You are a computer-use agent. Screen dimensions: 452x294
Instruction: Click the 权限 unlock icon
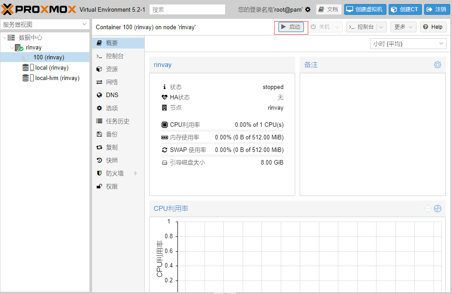pyautogui.click(x=99, y=187)
